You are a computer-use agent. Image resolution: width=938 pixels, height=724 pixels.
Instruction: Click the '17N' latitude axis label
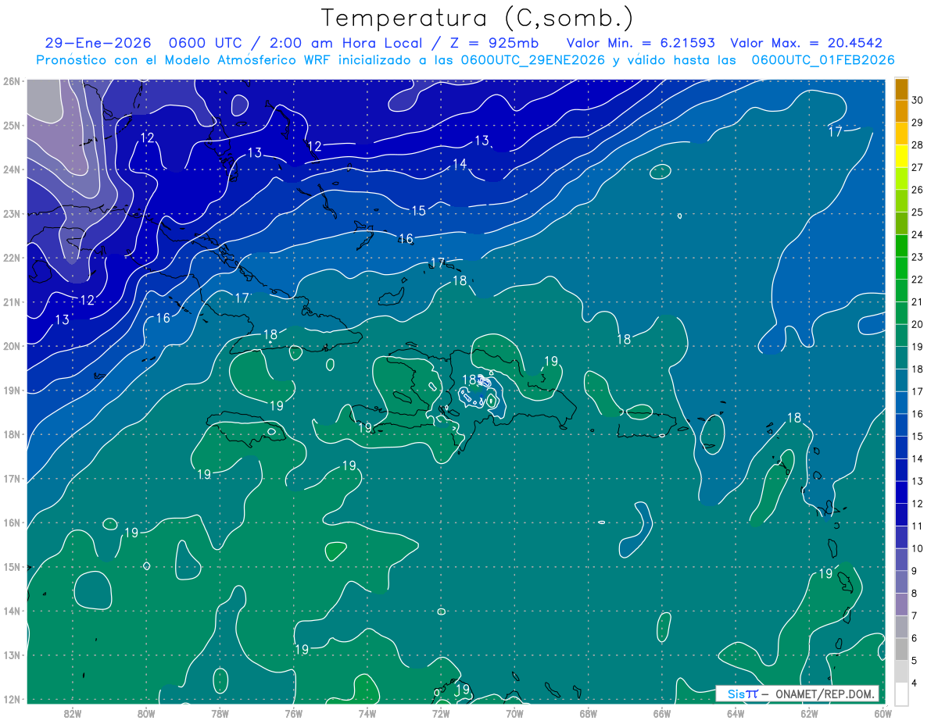pyautogui.click(x=11, y=478)
